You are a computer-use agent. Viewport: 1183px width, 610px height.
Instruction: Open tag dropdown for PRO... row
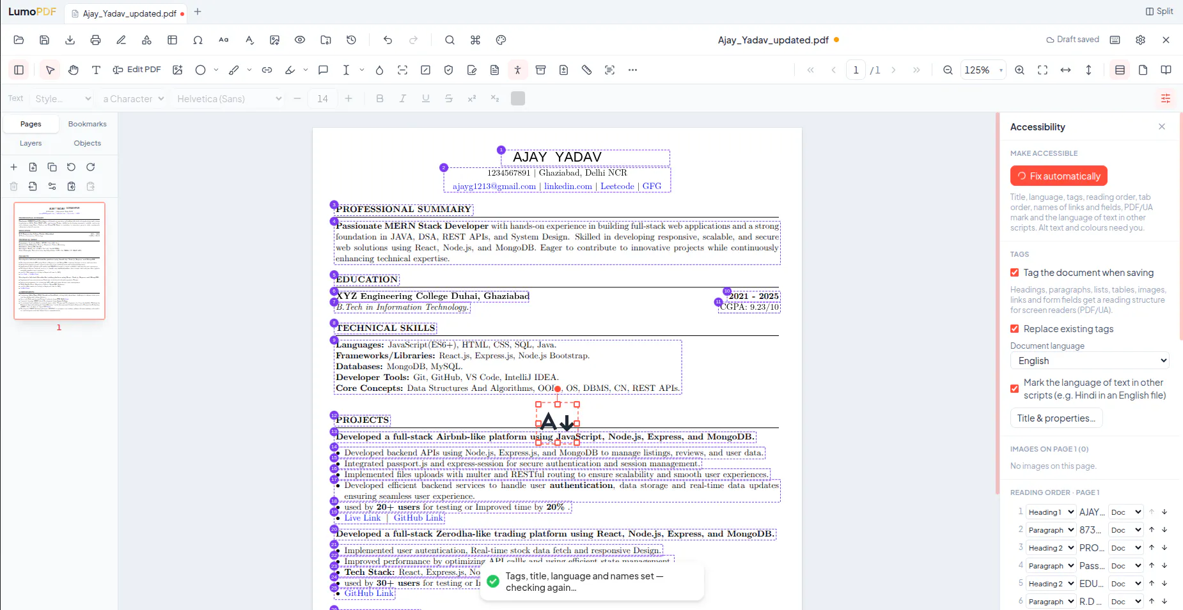click(1051, 548)
